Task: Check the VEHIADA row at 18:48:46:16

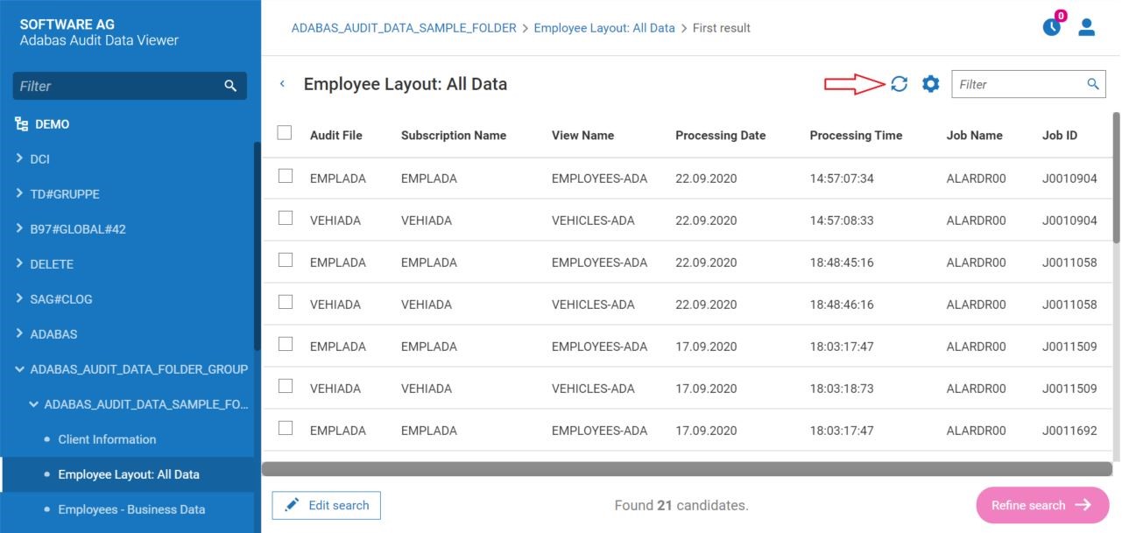Action: click(x=285, y=302)
